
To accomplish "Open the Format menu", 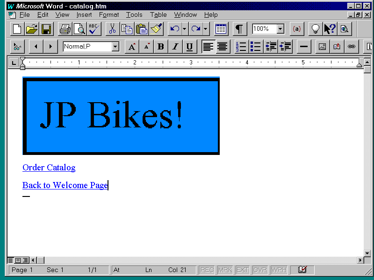I will [109, 15].
